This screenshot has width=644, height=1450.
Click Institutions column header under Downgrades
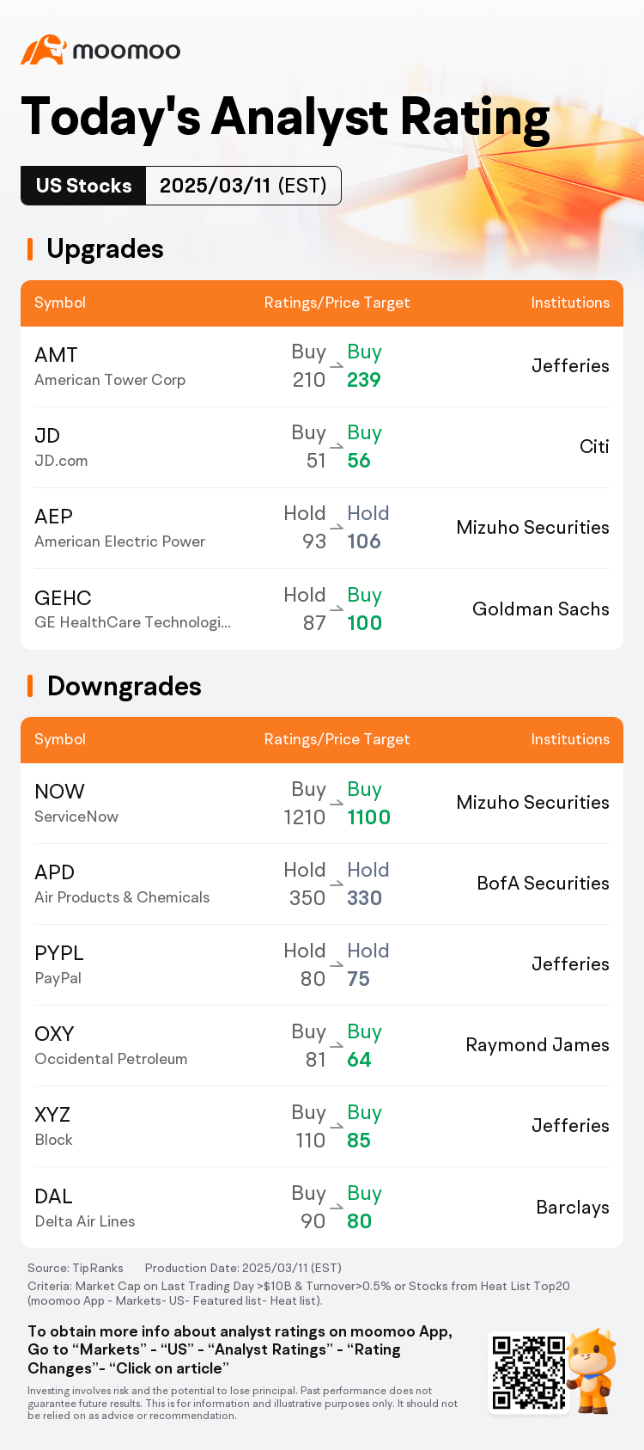(570, 739)
